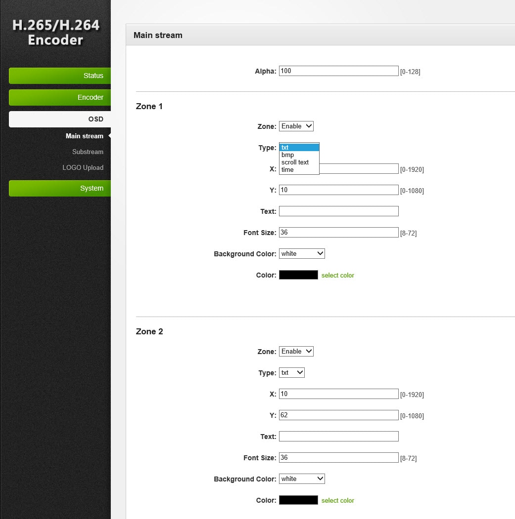Open Zone 2 Background Color dropdown
515x519 pixels.
point(302,479)
